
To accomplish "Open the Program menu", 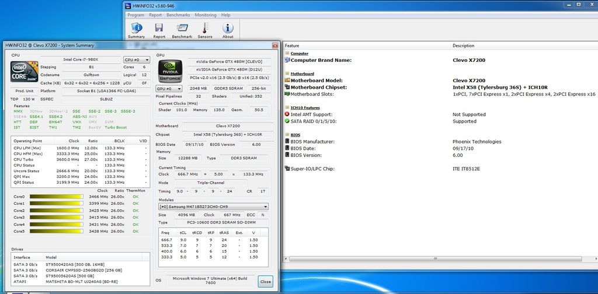I will pos(135,15).
